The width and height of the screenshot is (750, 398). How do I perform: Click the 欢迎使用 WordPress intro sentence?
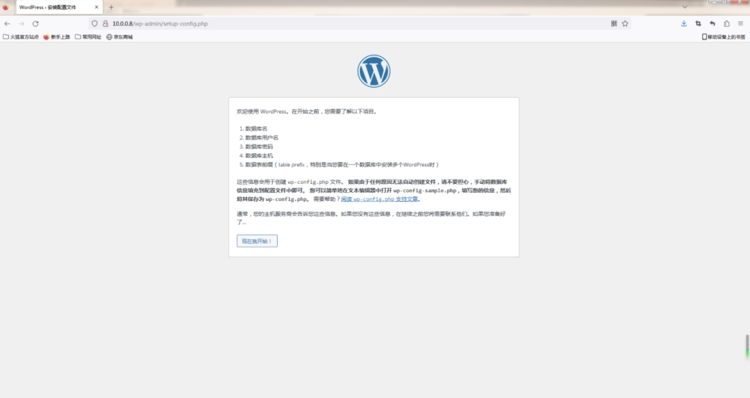[x=308, y=112]
